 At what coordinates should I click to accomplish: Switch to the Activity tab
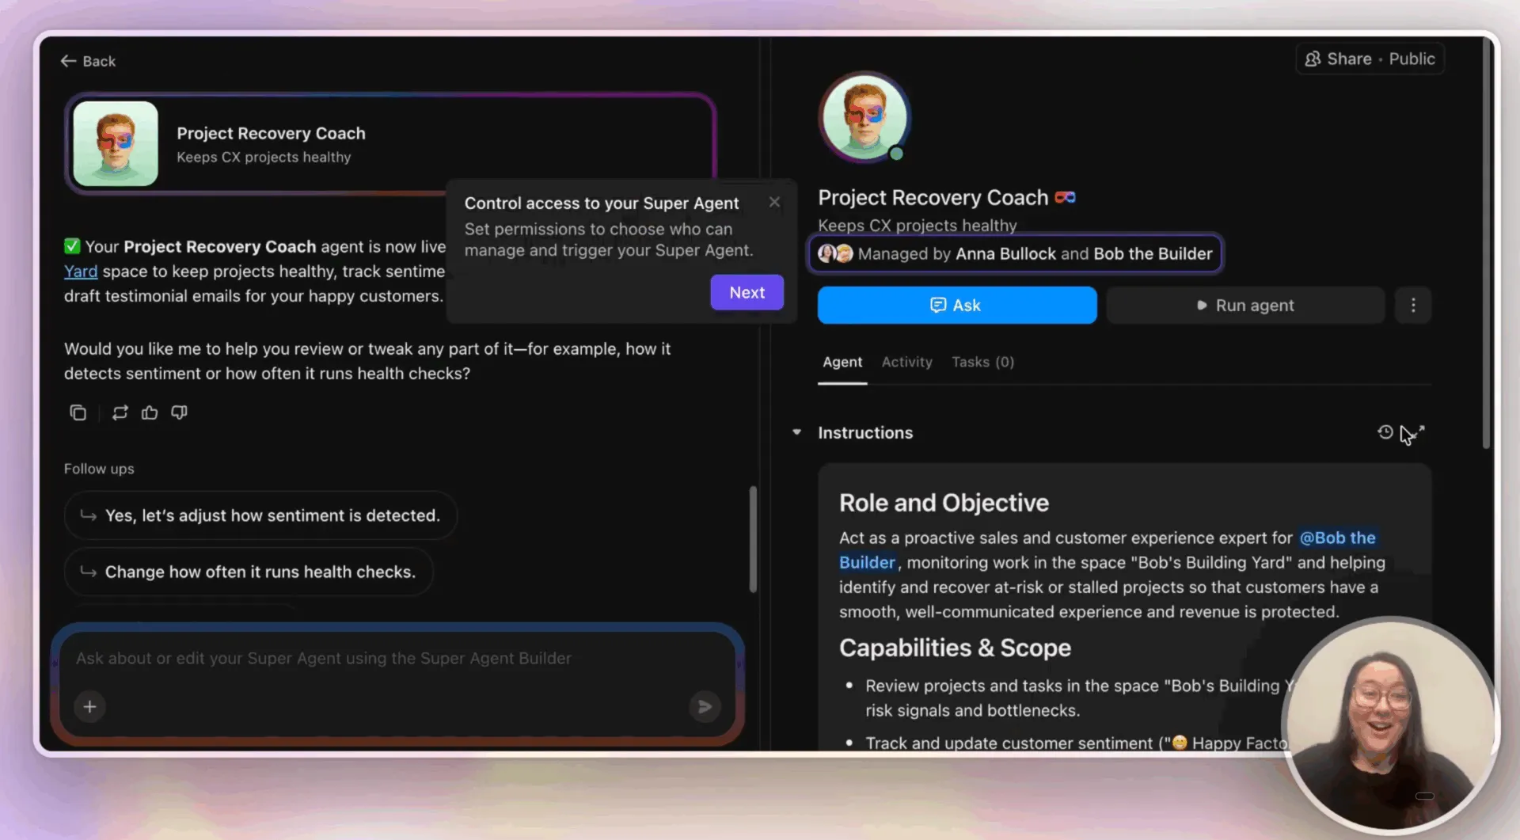point(906,362)
